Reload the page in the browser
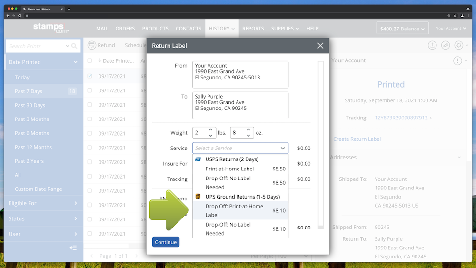Viewport: 476px width, 268px height. point(20,16)
